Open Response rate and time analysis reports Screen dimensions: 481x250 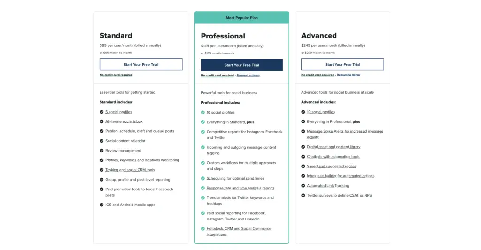pyautogui.click(x=240, y=188)
